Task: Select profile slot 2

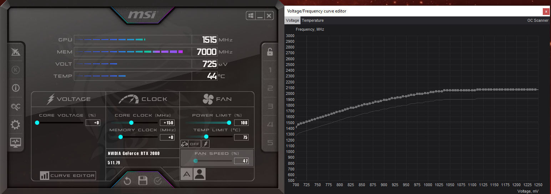Action: (270, 88)
